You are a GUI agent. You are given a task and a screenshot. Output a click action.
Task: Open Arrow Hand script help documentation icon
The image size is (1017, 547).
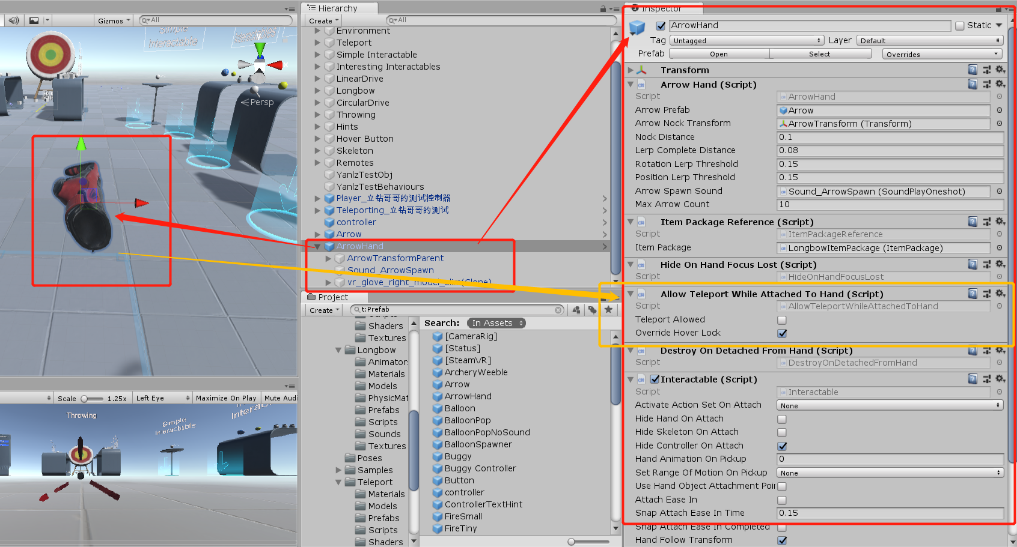(x=973, y=84)
